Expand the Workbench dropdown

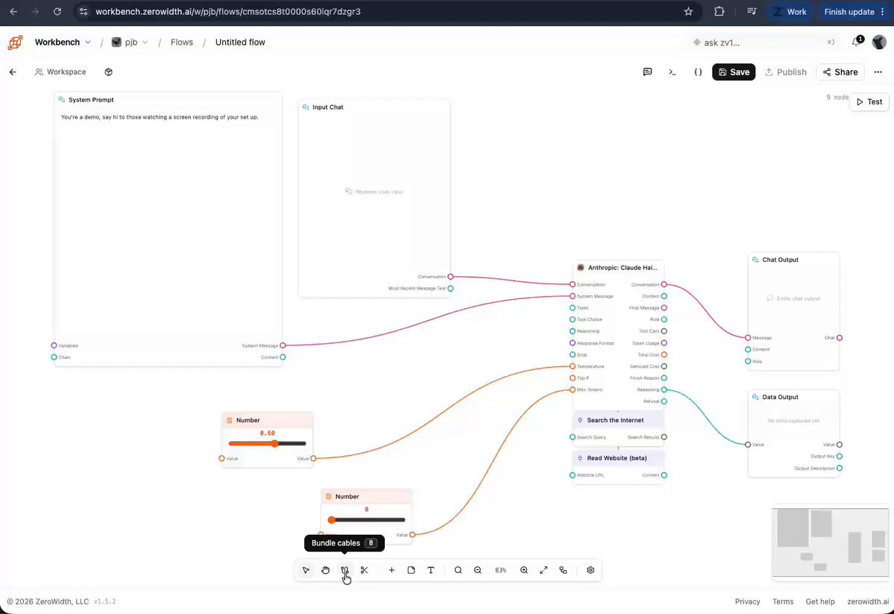point(63,43)
